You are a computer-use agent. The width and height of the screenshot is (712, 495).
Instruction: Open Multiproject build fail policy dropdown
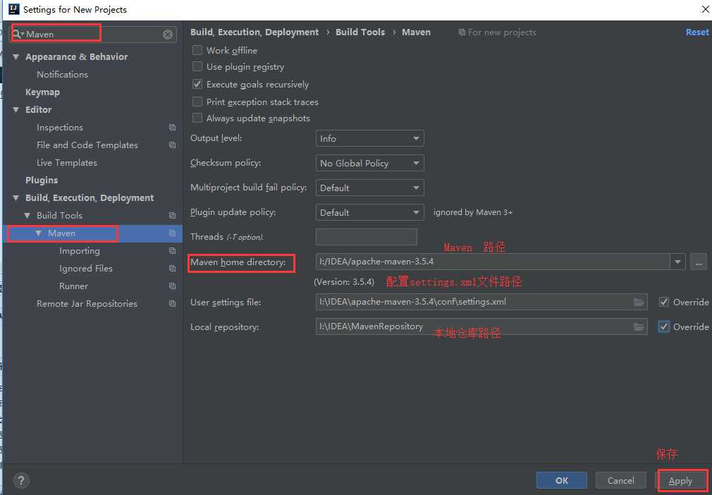369,188
